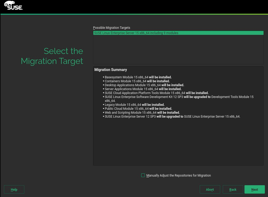Viewport: 268px width, 197px height.
Task: Abort the migration
Action: point(210,189)
